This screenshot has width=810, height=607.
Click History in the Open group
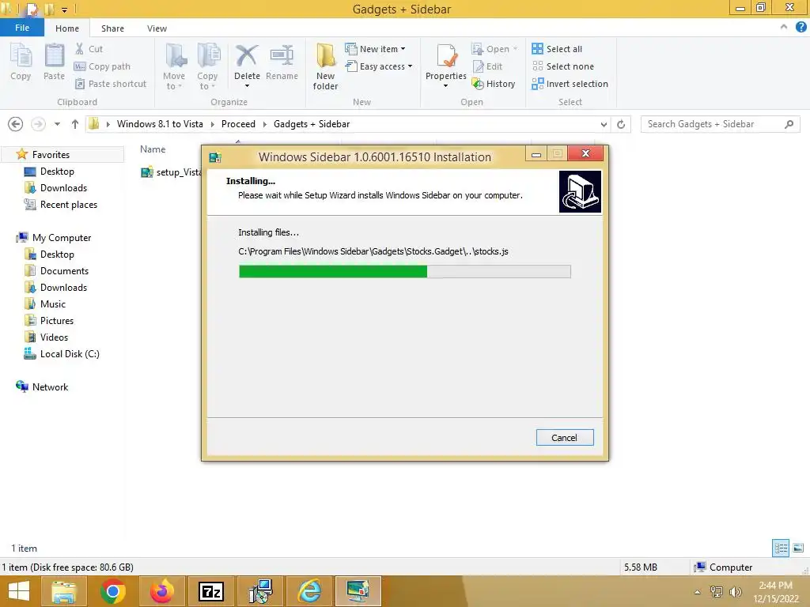click(x=494, y=84)
